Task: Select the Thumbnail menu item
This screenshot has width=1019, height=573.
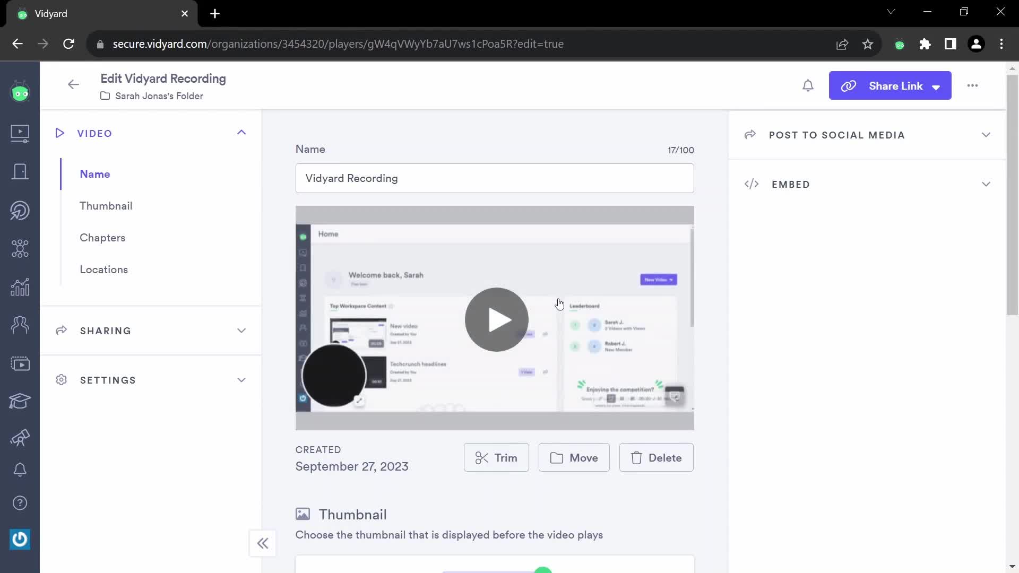Action: [x=106, y=206]
